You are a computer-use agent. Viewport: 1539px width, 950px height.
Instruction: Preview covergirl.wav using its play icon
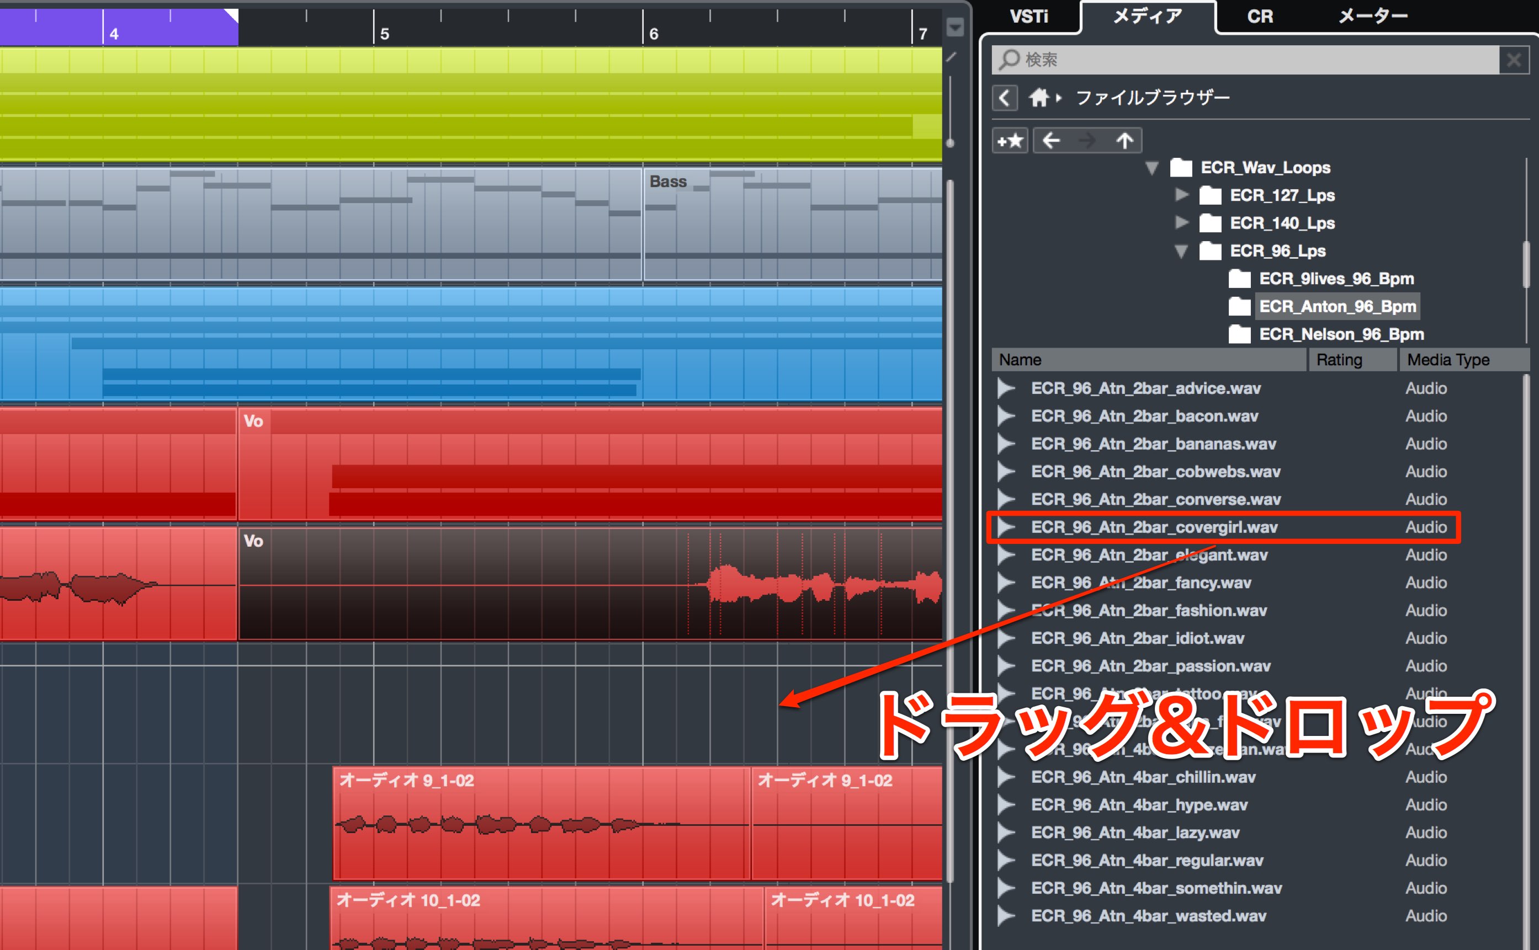click(x=1006, y=527)
